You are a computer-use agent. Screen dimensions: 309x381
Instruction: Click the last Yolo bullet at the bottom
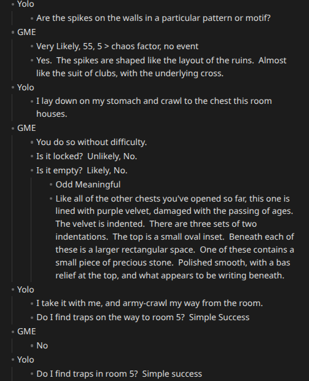(13, 360)
